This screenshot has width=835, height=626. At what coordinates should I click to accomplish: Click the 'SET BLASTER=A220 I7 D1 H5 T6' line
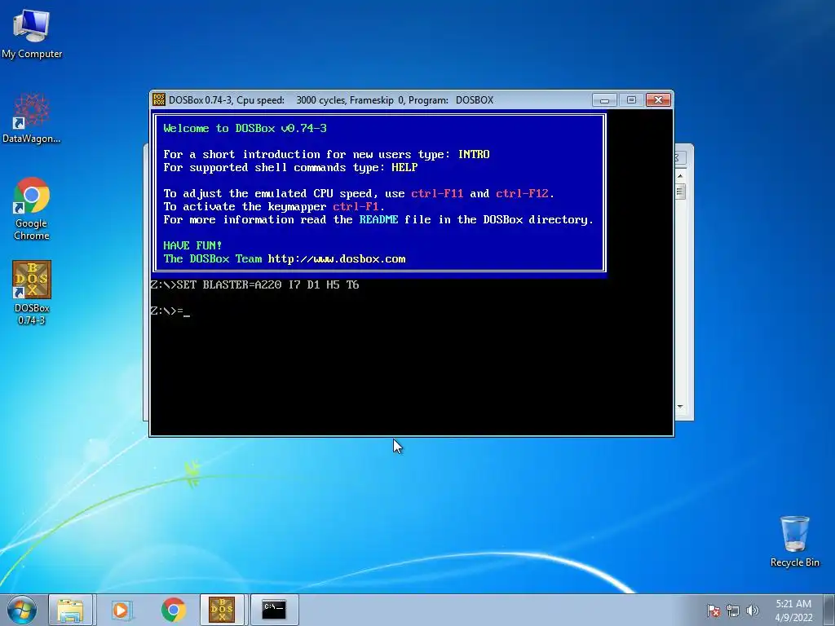[254, 284]
